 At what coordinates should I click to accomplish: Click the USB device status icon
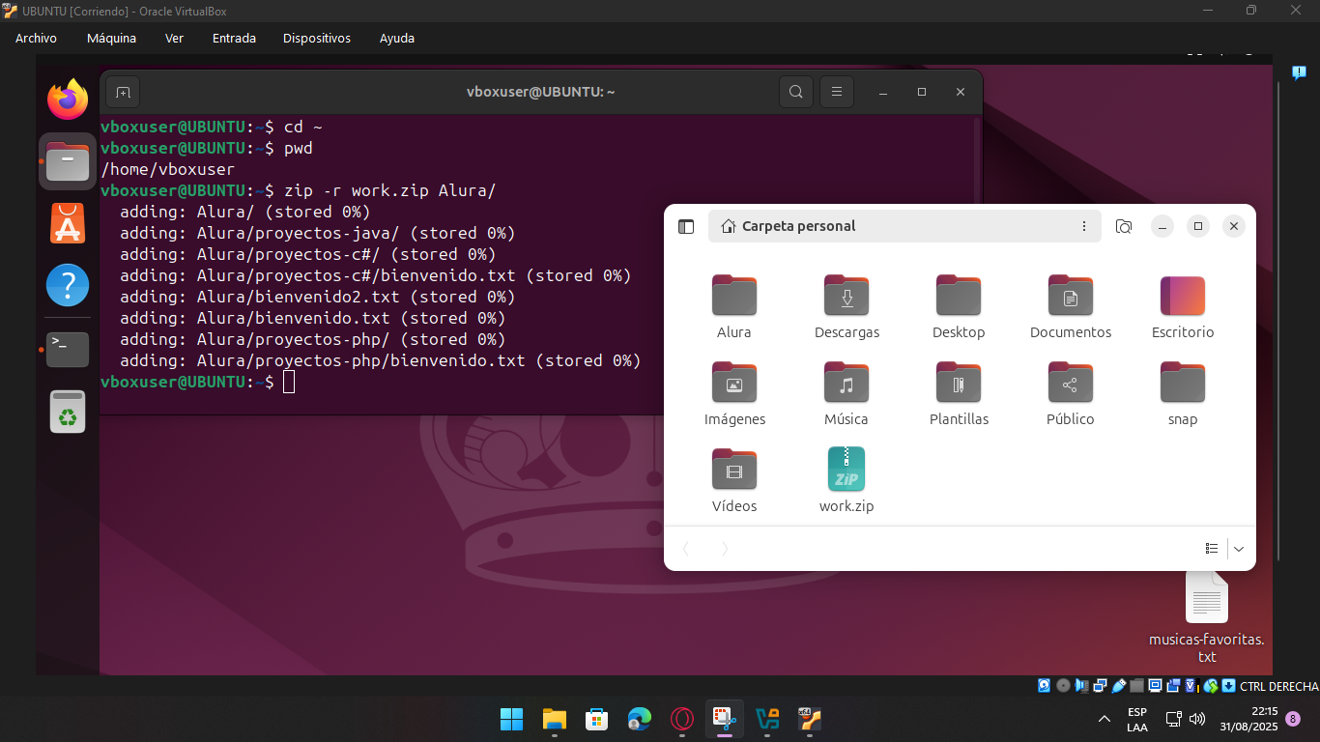click(x=1119, y=686)
